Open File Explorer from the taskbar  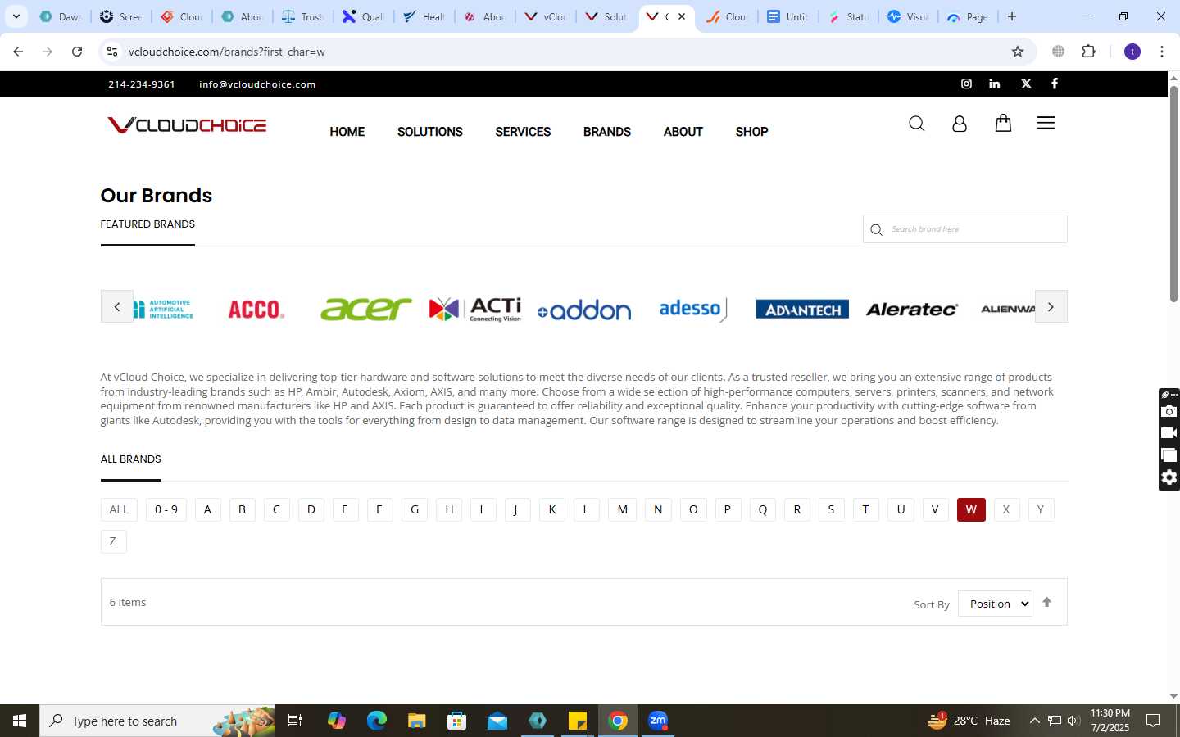pos(417,721)
